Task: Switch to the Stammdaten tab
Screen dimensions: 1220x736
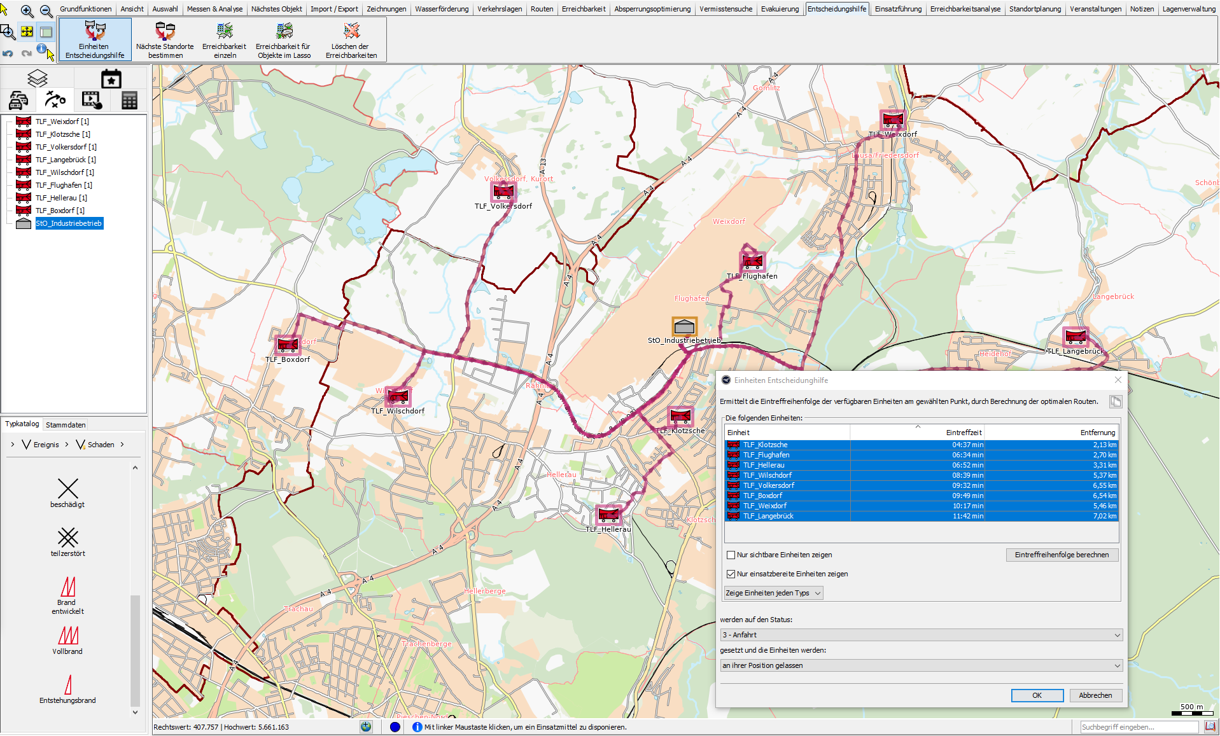Action: pyautogui.click(x=66, y=425)
